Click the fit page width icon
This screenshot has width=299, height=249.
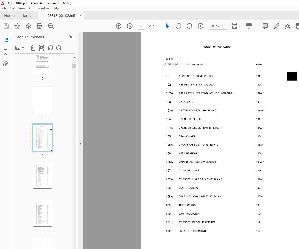coord(234,26)
